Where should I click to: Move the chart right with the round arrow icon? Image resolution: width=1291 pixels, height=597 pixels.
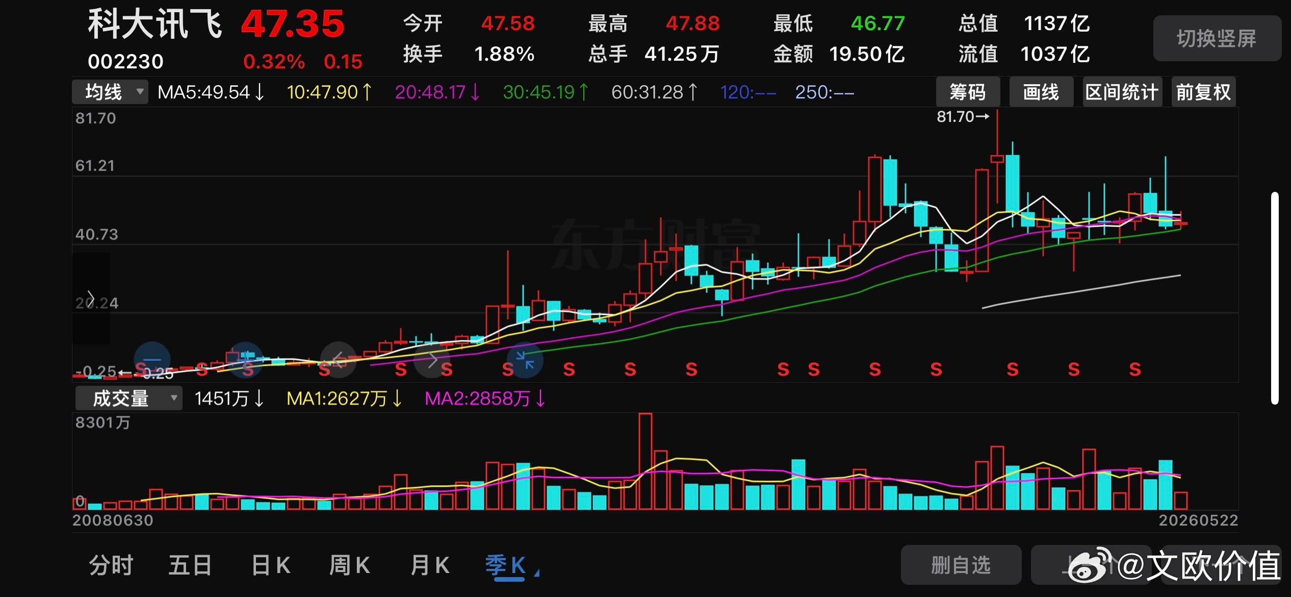click(432, 360)
